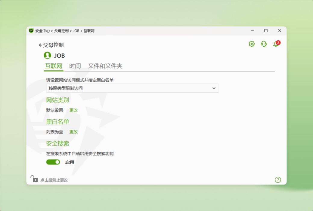Screen dimensions: 313x211
Task: Disable the 安全搜索 toggle switch
Action: 53,162
